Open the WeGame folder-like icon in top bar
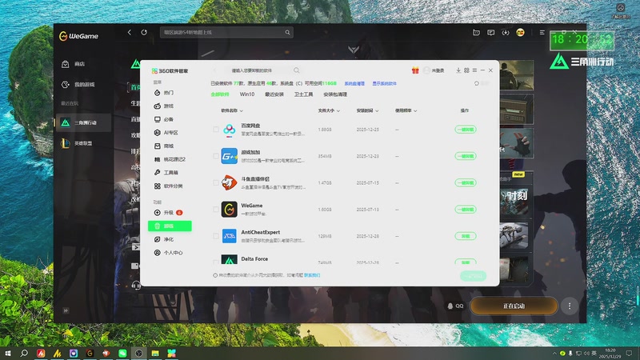640x360 pixels. pos(476,32)
